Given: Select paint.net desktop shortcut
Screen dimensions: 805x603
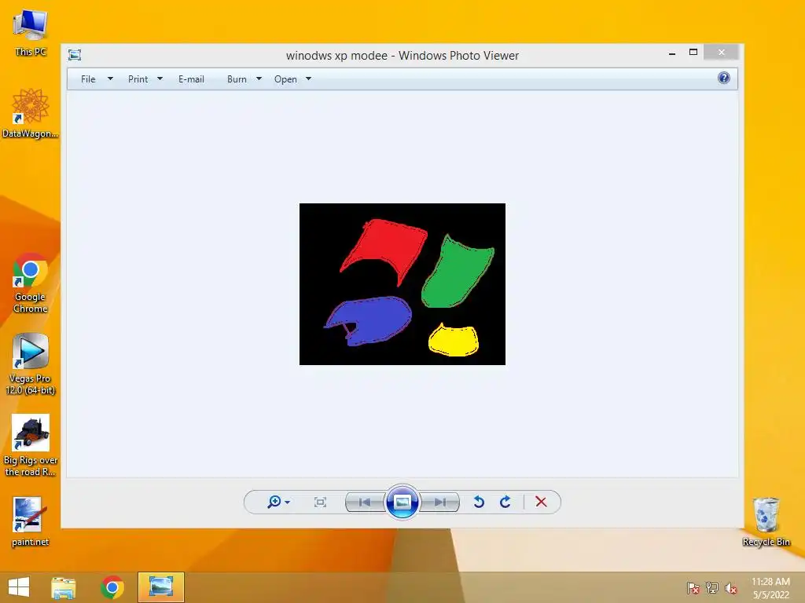Looking at the screenshot, I should 31,521.
